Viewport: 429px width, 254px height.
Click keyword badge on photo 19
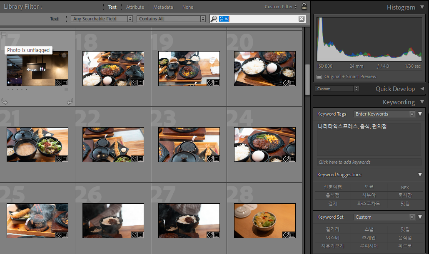point(210,82)
